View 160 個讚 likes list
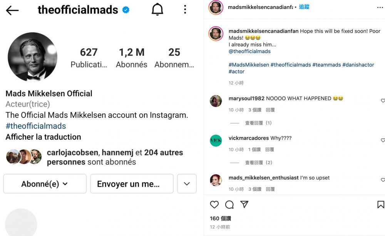The width and height of the screenshot is (385, 236). pyautogui.click(x=220, y=218)
